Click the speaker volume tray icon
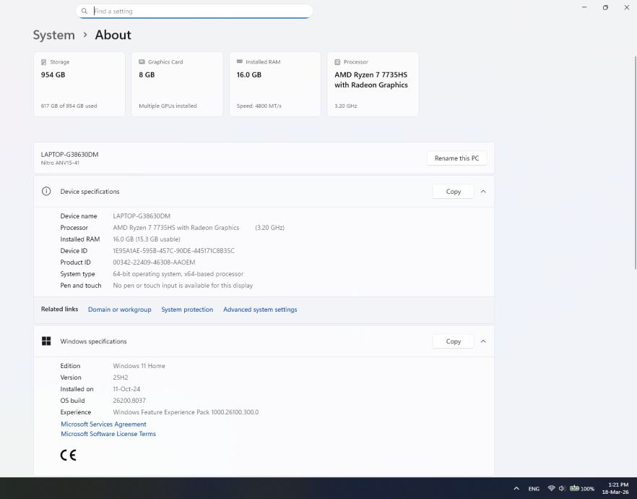This screenshot has height=499, width=637. click(562, 488)
